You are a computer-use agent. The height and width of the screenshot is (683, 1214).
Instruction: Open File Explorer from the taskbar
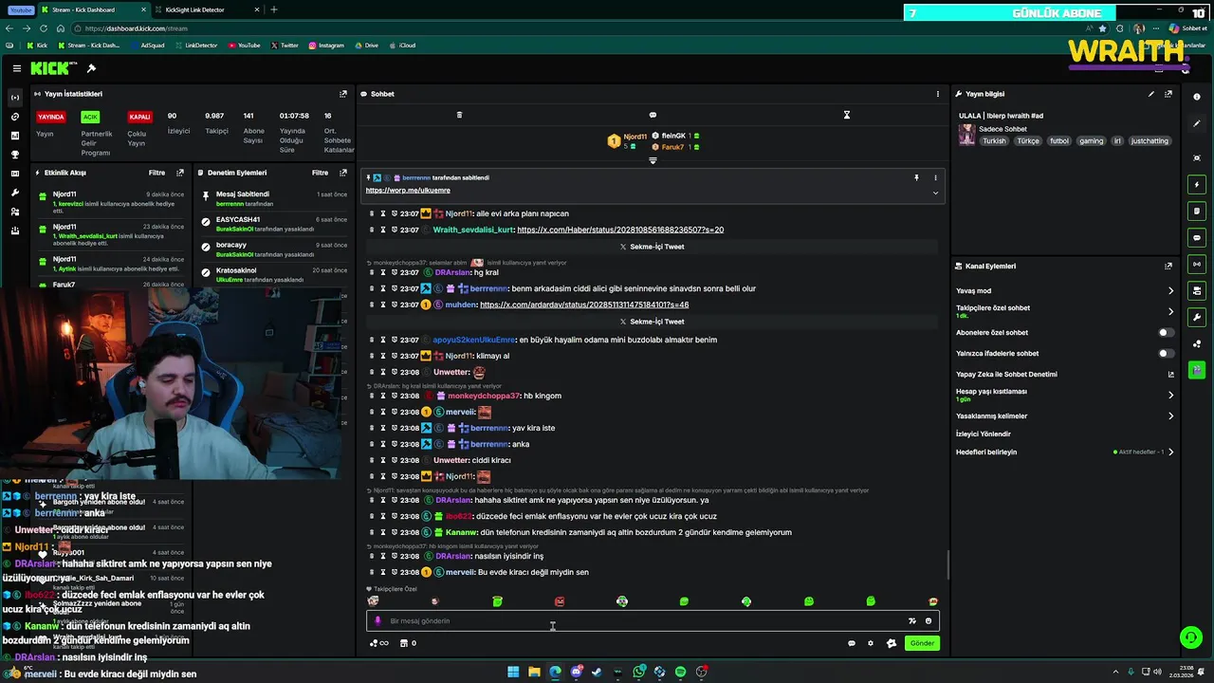tap(534, 672)
